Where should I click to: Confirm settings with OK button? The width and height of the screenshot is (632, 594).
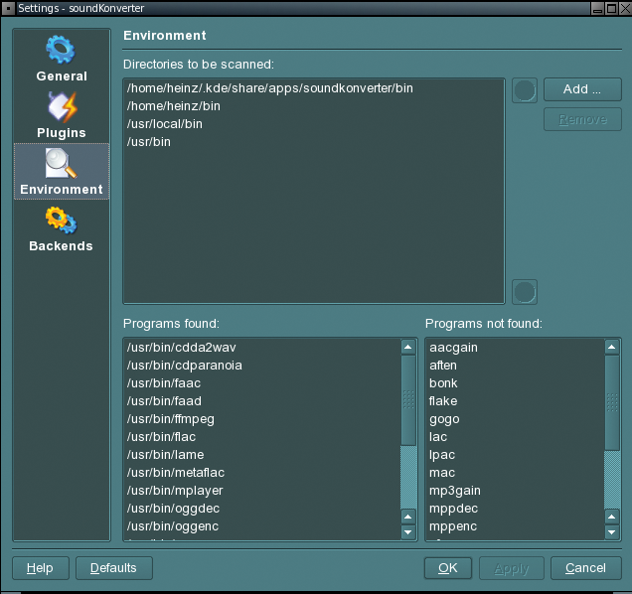coord(448,568)
